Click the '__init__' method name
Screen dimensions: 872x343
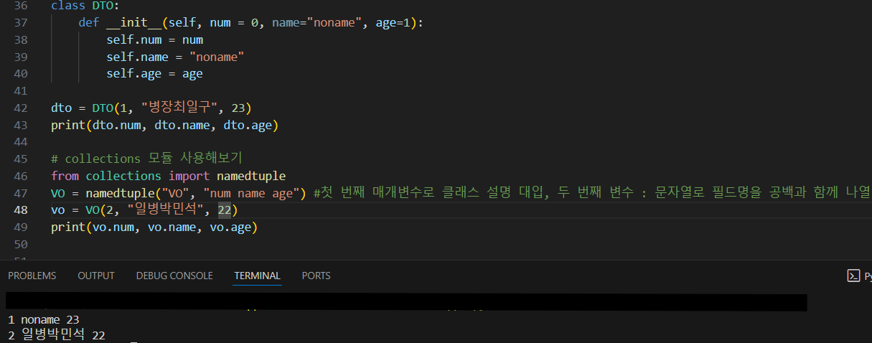pyautogui.click(x=133, y=22)
